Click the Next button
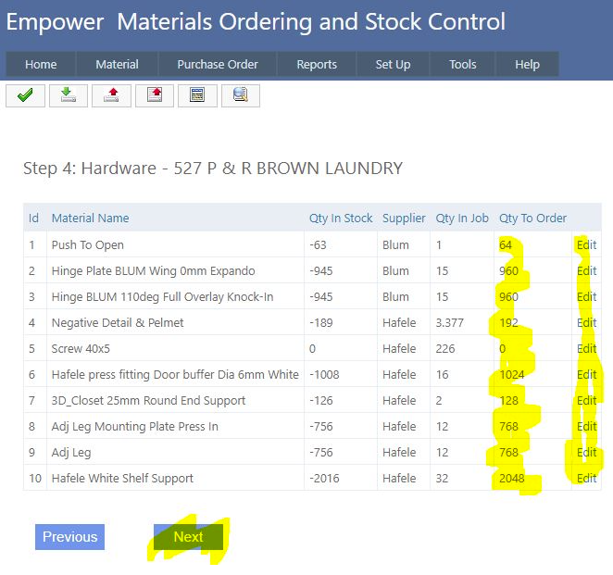Screen dimensions: 613x575 pos(188,537)
